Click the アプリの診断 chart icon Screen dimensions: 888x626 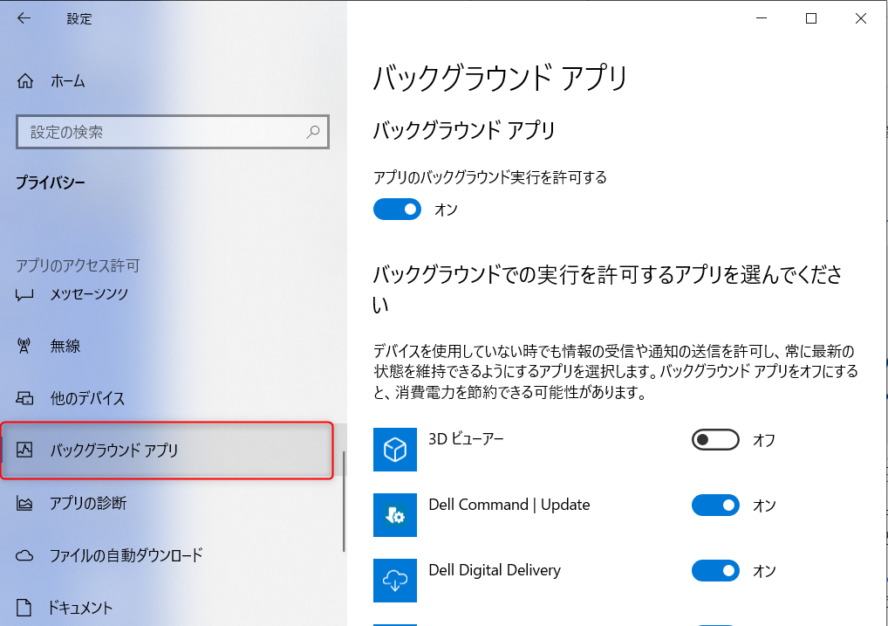click(x=24, y=503)
